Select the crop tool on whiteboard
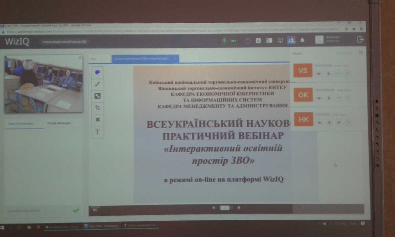 coord(97,108)
